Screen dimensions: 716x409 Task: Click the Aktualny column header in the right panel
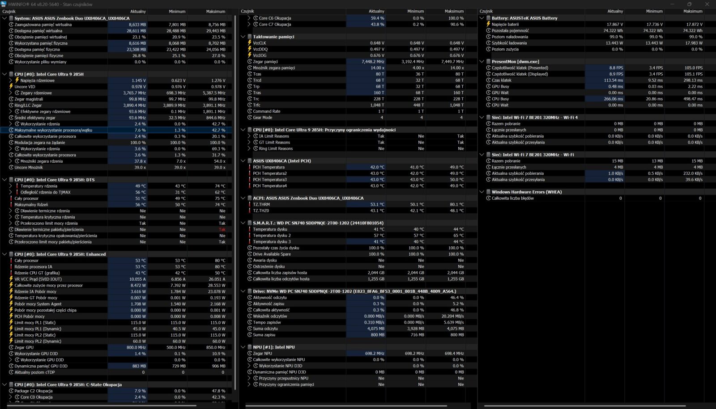click(615, 12)
